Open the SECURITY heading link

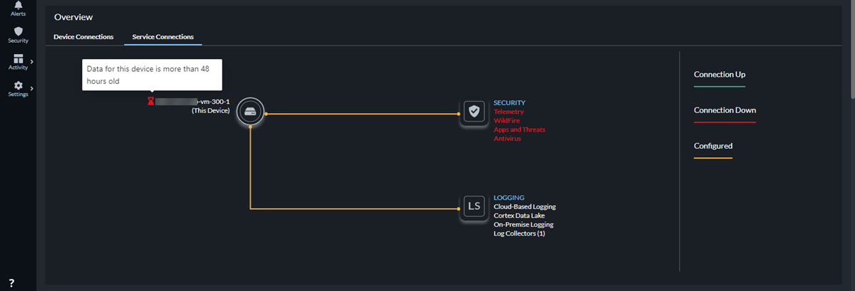509,102
